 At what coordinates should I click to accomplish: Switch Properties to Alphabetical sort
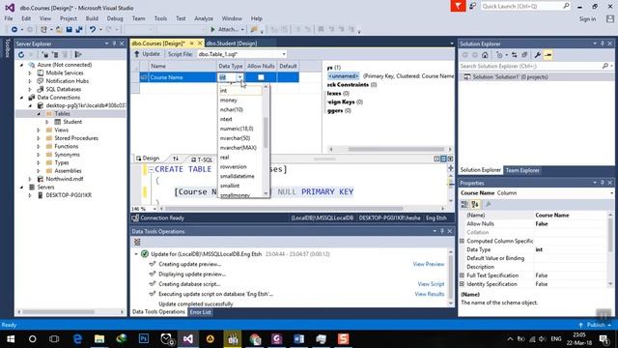pos(475,204)
